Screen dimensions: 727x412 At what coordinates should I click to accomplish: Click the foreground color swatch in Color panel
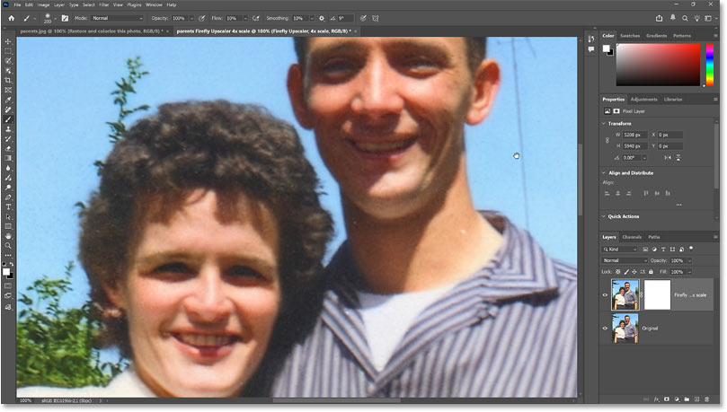[606, 48]
